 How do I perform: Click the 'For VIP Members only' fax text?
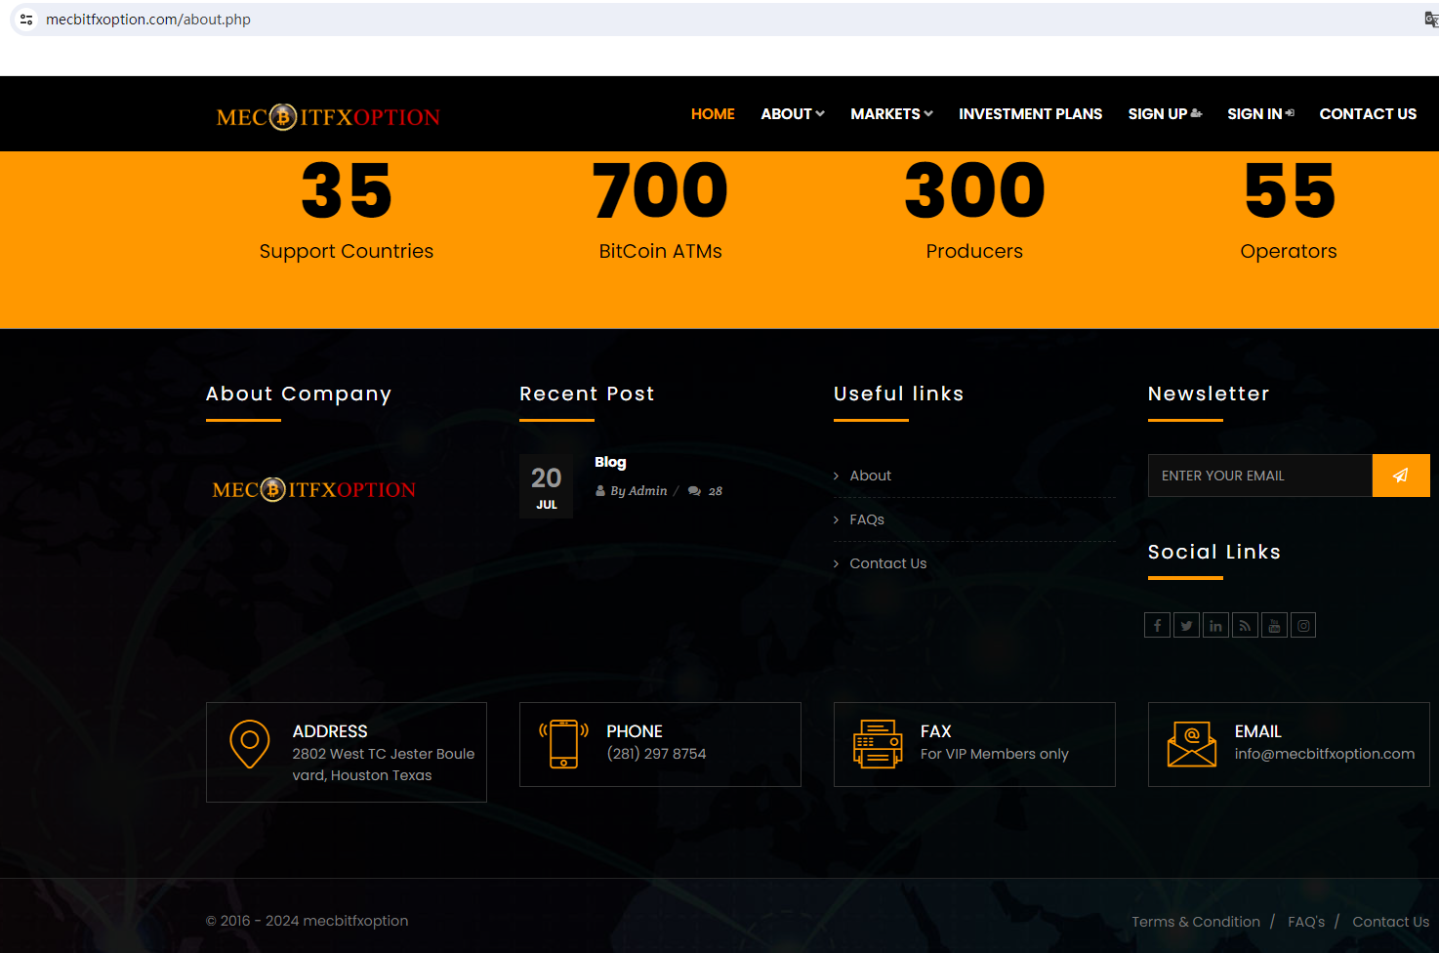coord(995,754)
